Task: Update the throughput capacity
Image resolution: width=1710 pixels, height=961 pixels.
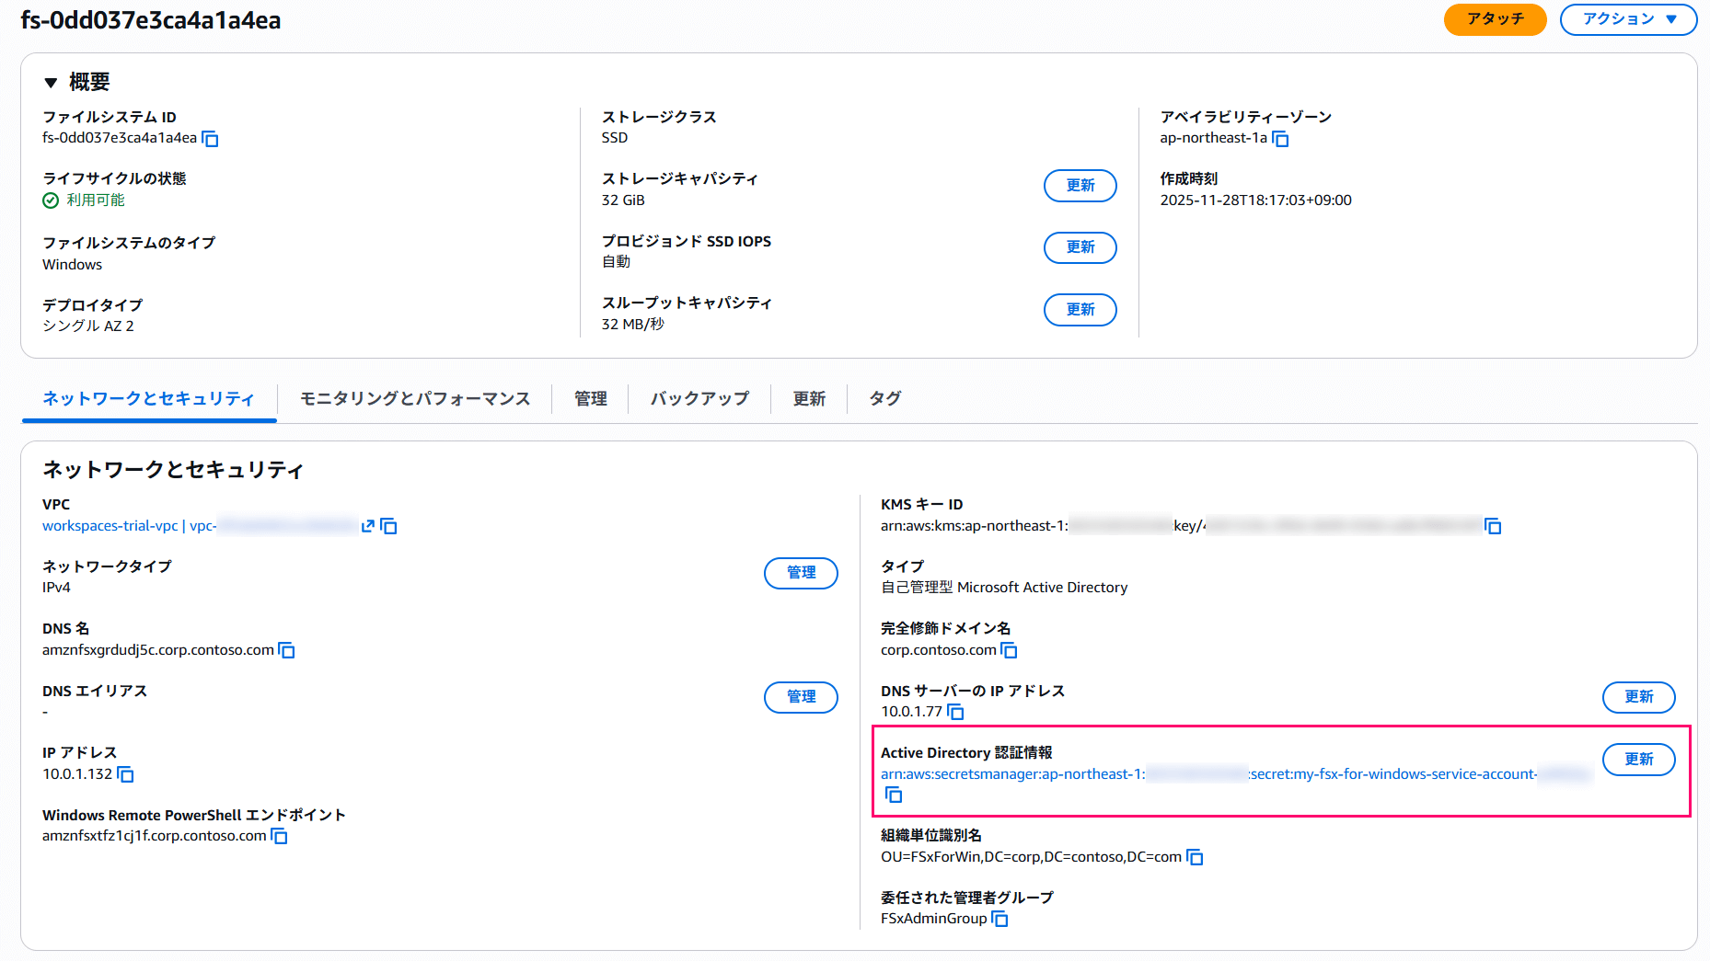Action: [1080, 310]
